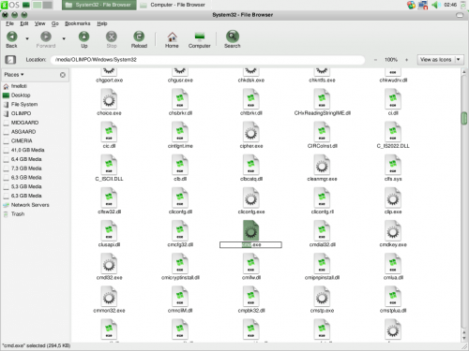Click the 02:46 panel clock
The width and height of the screenshot is (469, 351).
click(450, 5)
